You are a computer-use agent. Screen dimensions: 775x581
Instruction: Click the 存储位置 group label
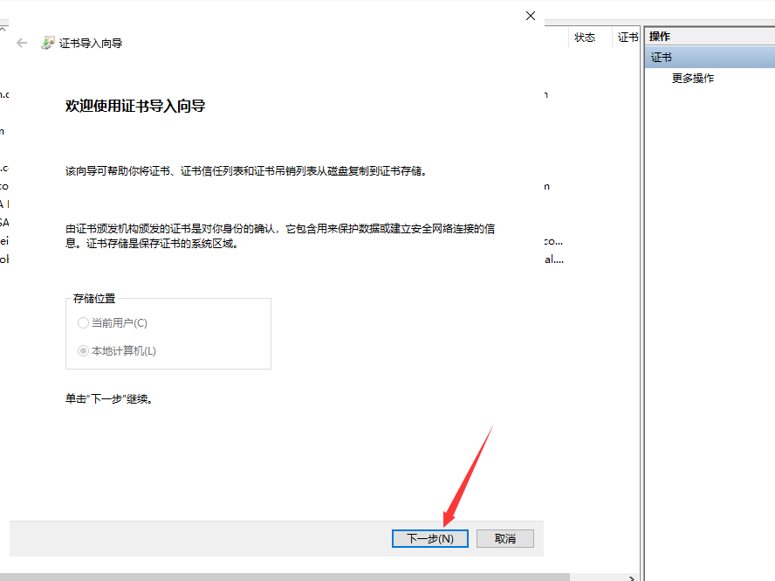94,299
